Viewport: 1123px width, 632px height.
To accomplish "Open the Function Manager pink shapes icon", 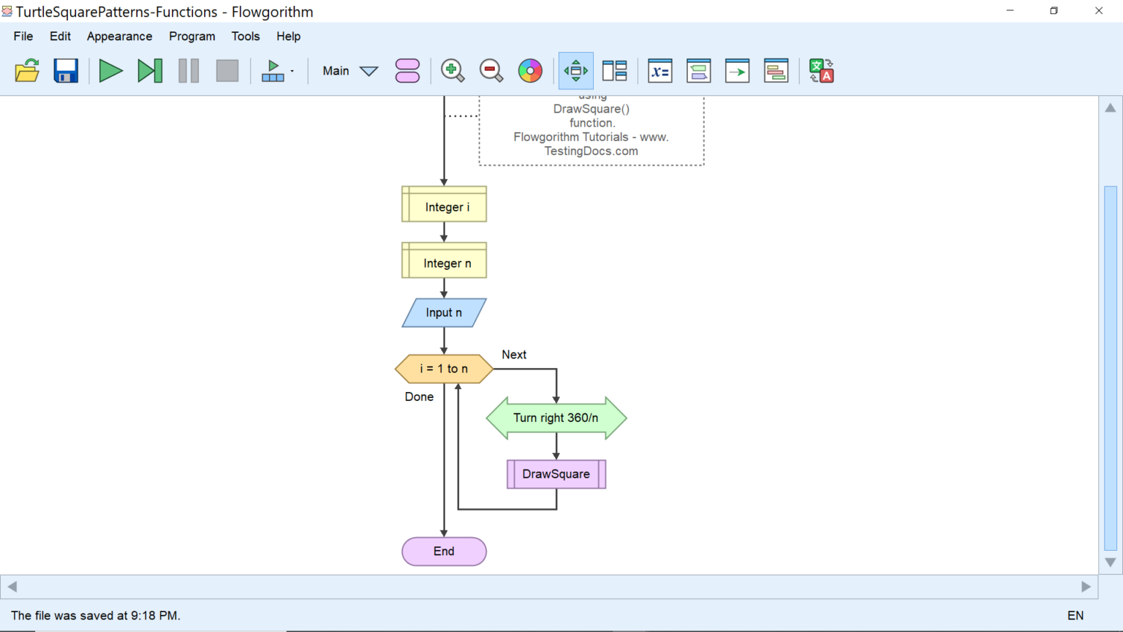I will pos(407,71).
